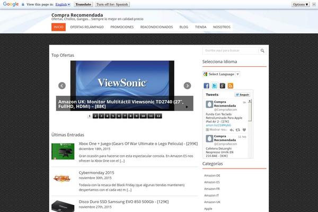Retweet the iPad Air 2 tweet
The height and width of the screenshot is (212, 318).
pyautogui.click(x=238, y=130)
